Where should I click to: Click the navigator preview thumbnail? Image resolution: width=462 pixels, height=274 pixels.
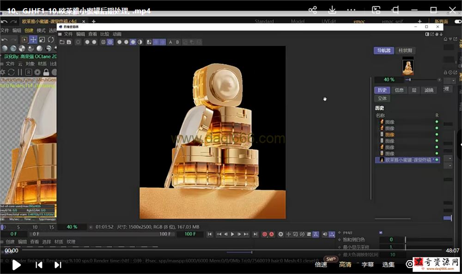tap(408, 67)
